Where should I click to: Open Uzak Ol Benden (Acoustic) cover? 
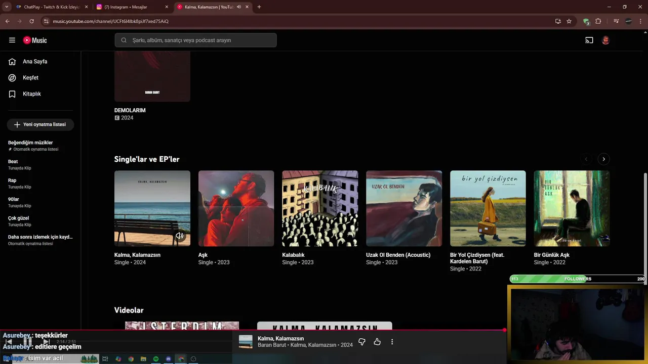point(404,208)
